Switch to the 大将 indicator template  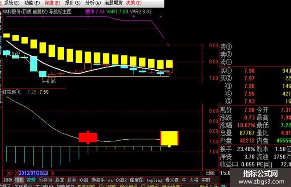pos(194,180)
